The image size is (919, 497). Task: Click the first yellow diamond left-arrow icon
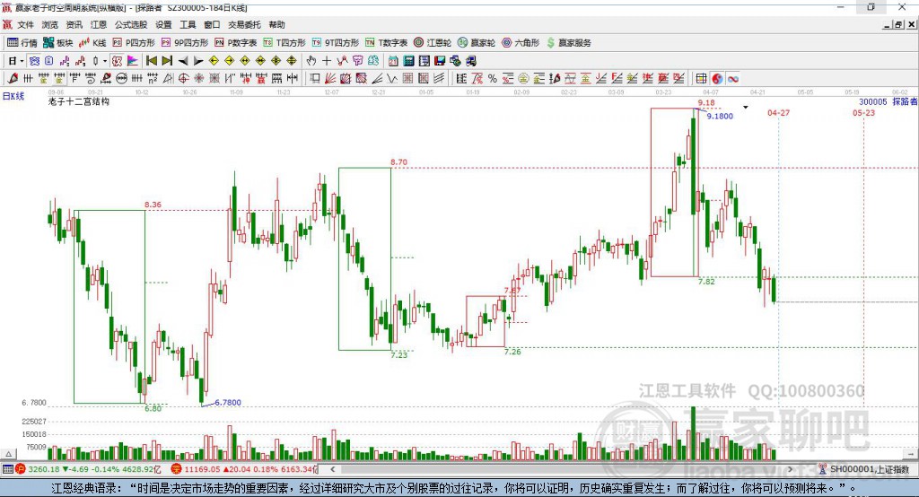pos(214,61)
